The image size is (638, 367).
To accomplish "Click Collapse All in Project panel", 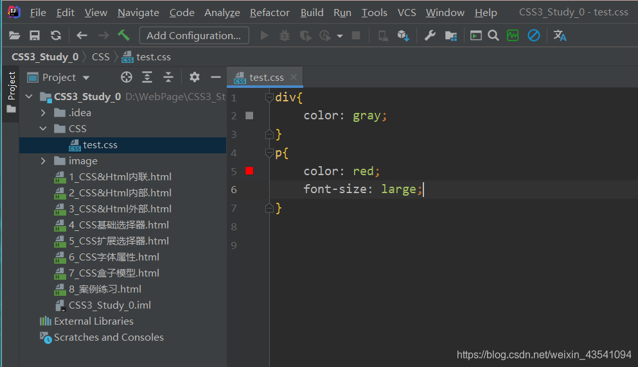I will pyautogui.click(x=168, y=77).
